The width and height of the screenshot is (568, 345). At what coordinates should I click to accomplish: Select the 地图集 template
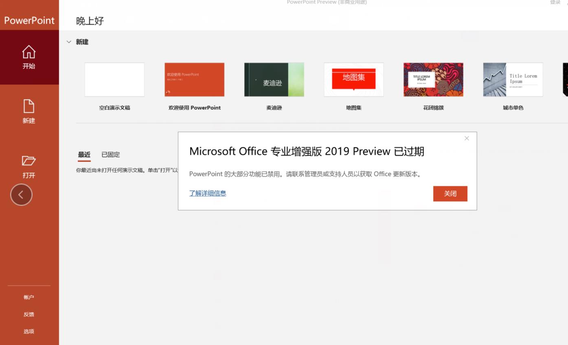click(353, 79)
